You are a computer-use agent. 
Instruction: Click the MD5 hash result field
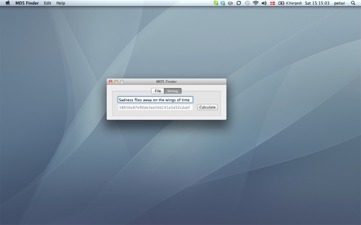[155, 107]
